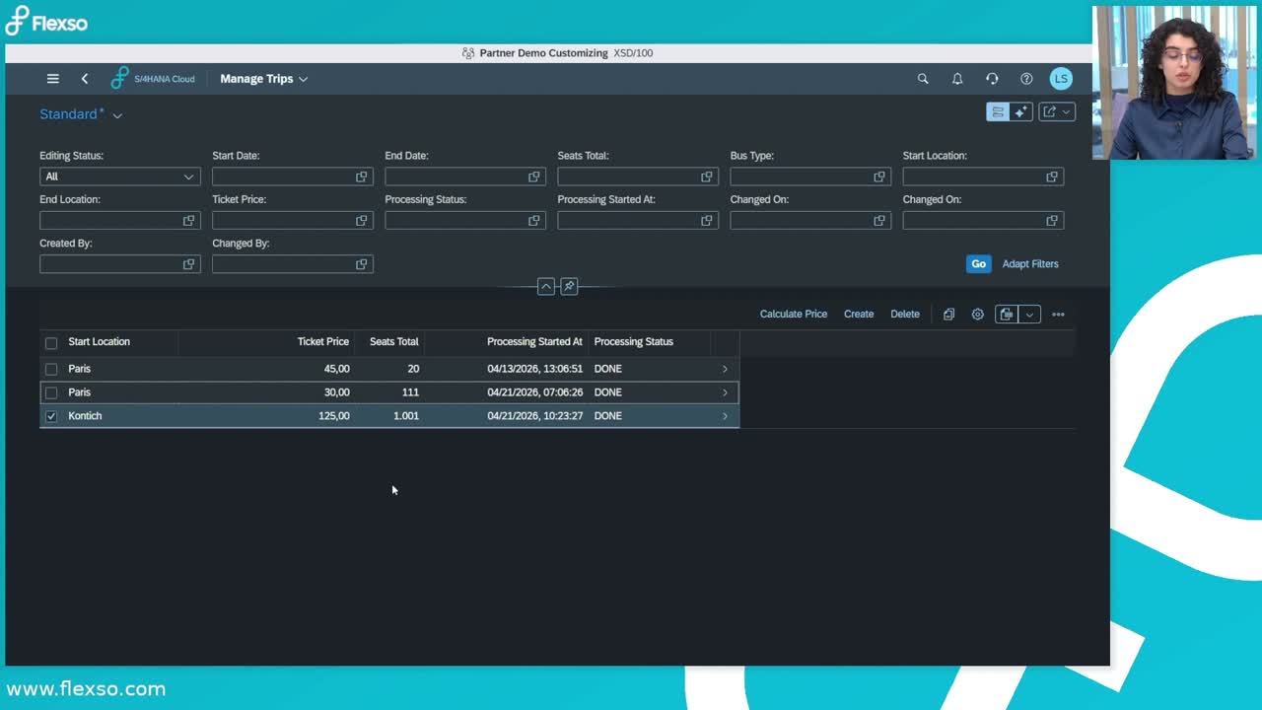Click the Processing Started At column header
Viewport: 1262px width, 710px height.
(x=534, y=342)
